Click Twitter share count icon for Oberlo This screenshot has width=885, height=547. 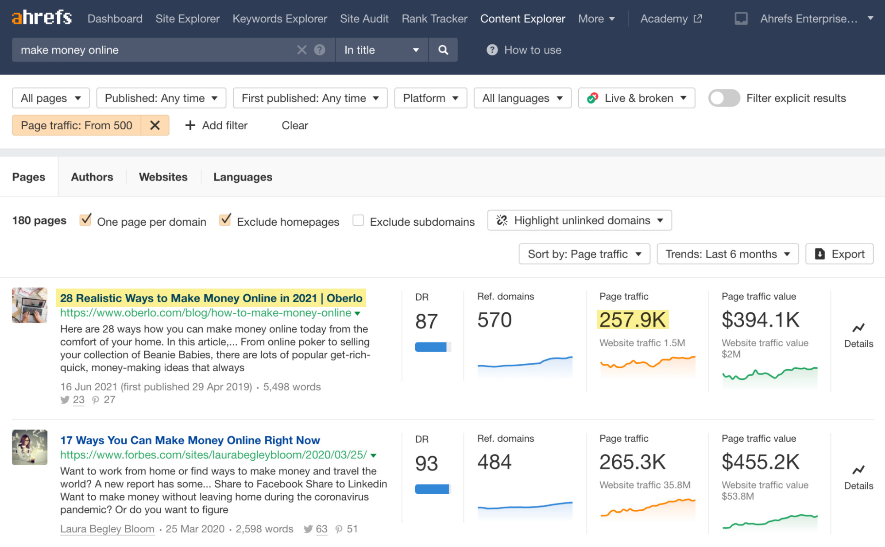coord(65,400)
